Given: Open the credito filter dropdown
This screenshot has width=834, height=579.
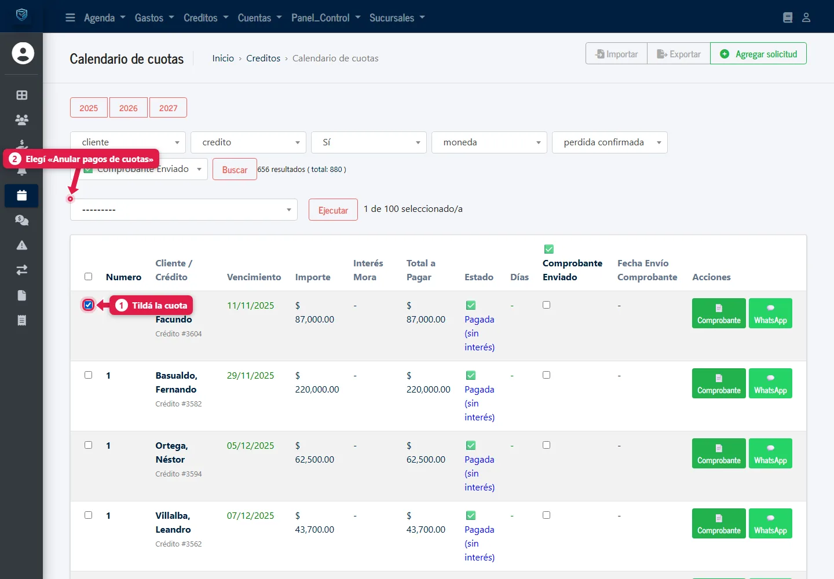Looking at the screenshot, I should pos(248,142).
